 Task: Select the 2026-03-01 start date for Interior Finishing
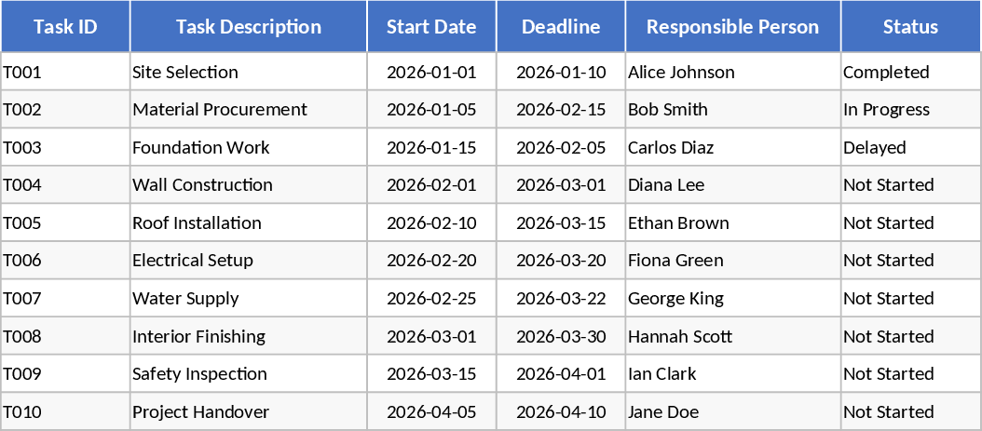point(431,336)
